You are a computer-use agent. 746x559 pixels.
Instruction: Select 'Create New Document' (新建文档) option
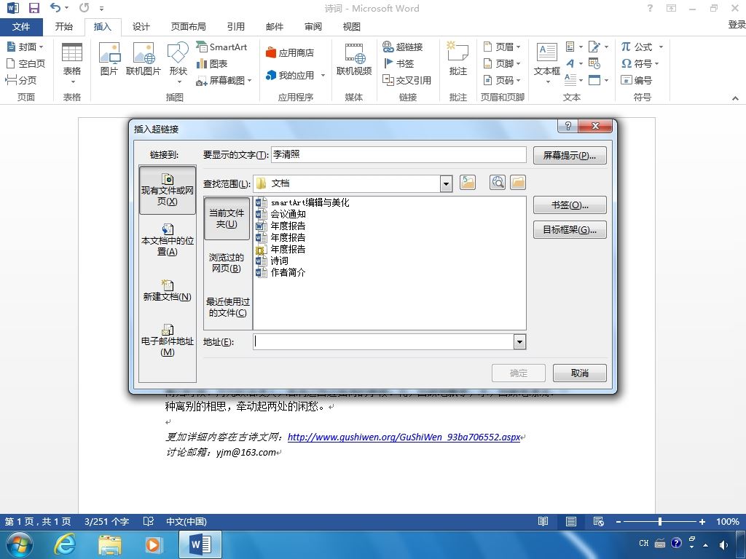click(x=168, y=291)
